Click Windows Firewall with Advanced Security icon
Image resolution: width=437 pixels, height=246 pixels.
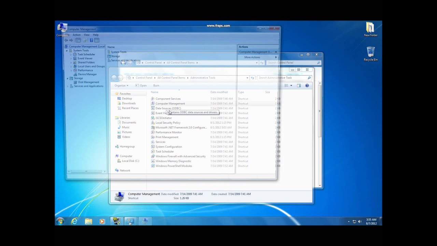pos(153,156)
